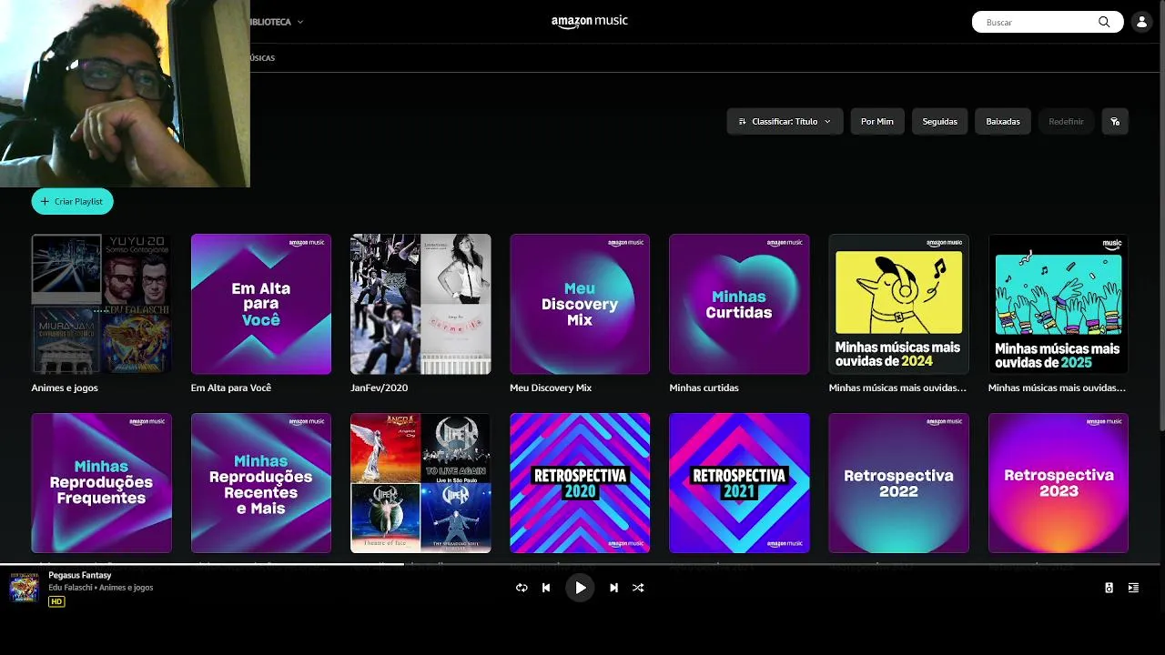The image size is (1165, 655).
Task: Toggle the Baixadas filter
Action: (1003, 121)
